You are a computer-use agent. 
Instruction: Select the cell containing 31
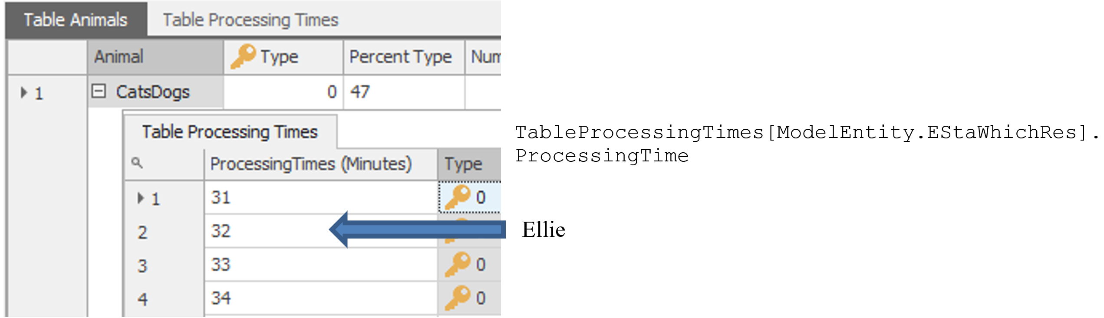click(x=321, y=197)
